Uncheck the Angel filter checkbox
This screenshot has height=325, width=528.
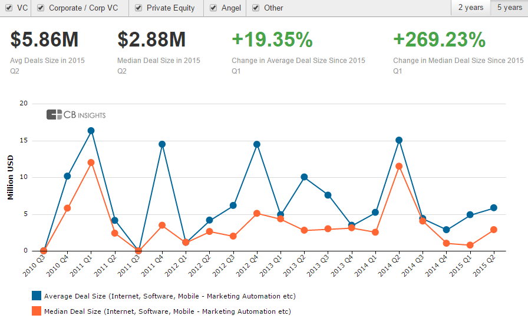point(213,8)
